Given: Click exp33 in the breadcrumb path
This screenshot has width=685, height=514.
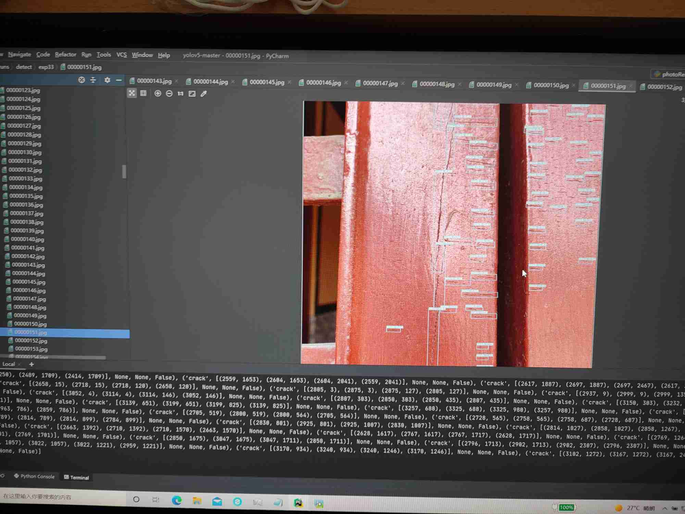Looking at the screenshot, I should (46, 67).
